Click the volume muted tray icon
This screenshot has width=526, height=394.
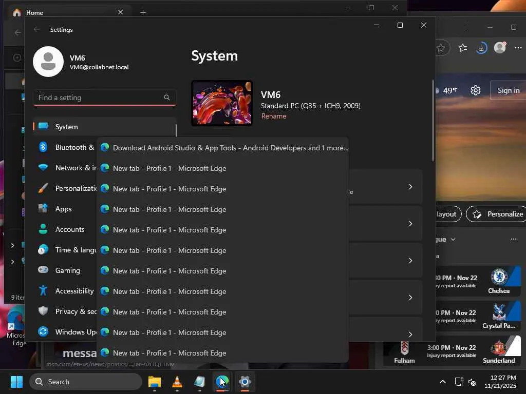tap(473, 382)
